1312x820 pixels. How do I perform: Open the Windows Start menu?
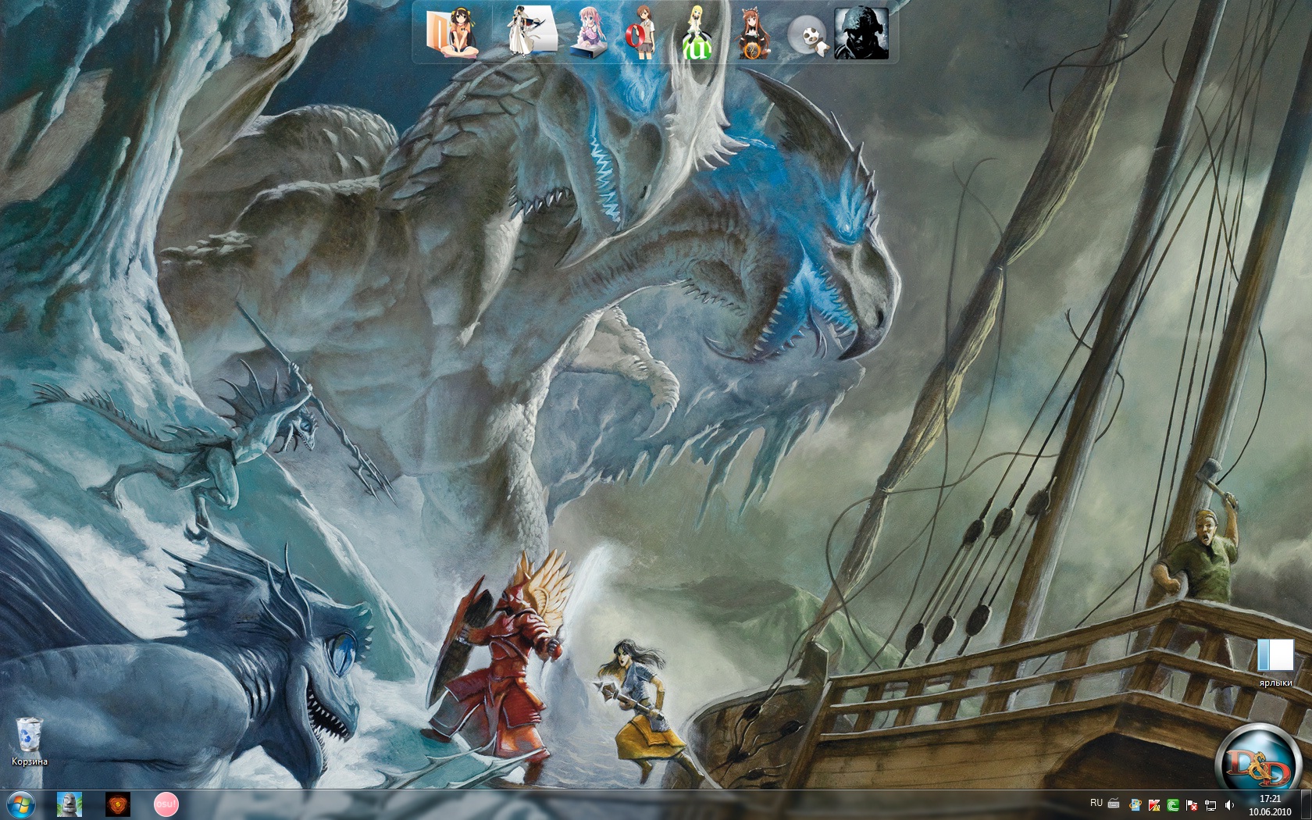tap(20, 804)
